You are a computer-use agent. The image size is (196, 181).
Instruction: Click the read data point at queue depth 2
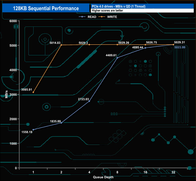pos(61,123)
